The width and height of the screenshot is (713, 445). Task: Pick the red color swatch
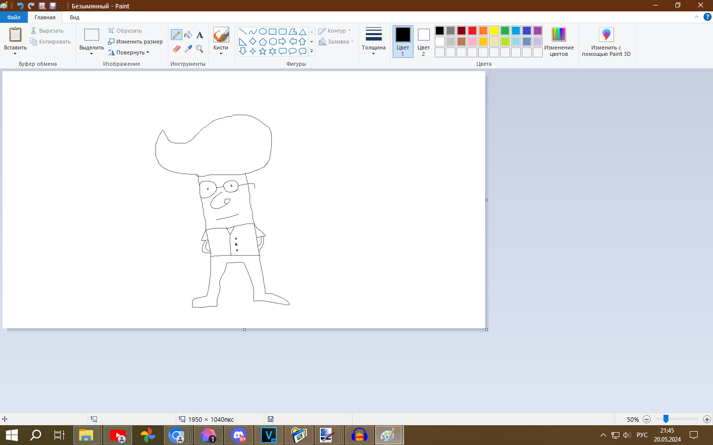pos(472,31)
